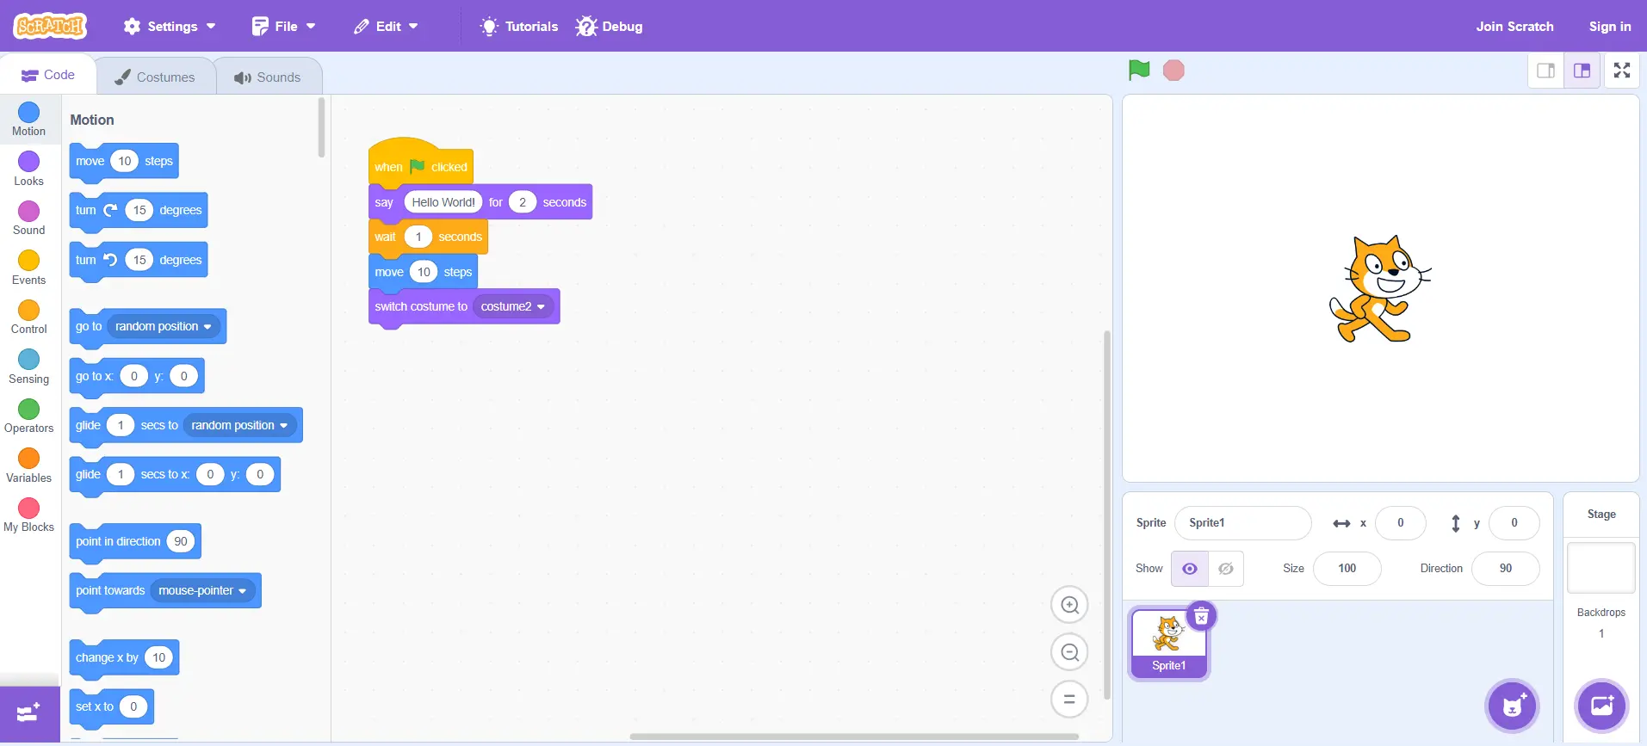
Task: Open the Sounds tab
Action: pos(268,77)
